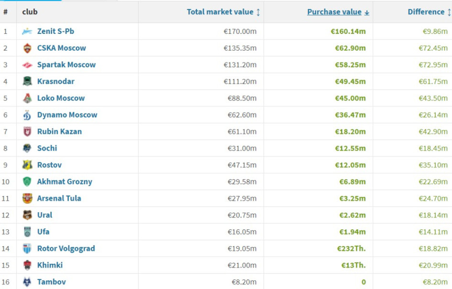
Task: Click the 'club' column header
Action: [x=30, y=12]
